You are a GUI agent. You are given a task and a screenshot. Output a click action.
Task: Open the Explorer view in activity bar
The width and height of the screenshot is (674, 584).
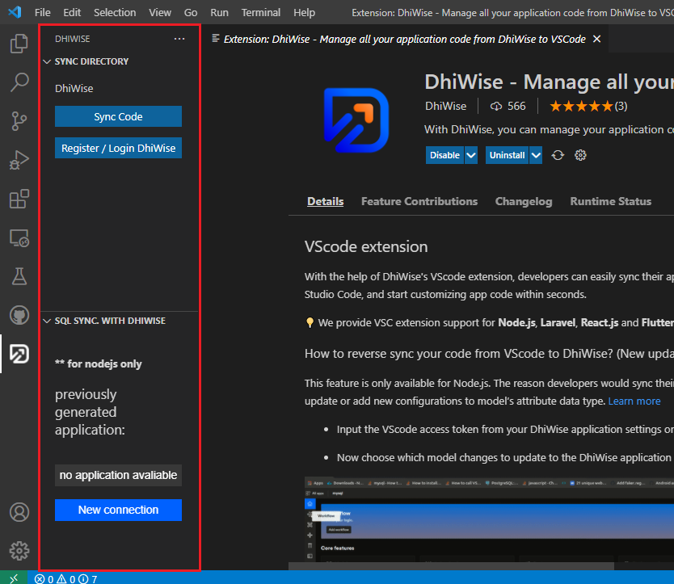pos(19,44)
